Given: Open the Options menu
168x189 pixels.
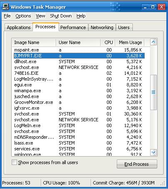Looking at the screenshot, I should tap(23, 16).
